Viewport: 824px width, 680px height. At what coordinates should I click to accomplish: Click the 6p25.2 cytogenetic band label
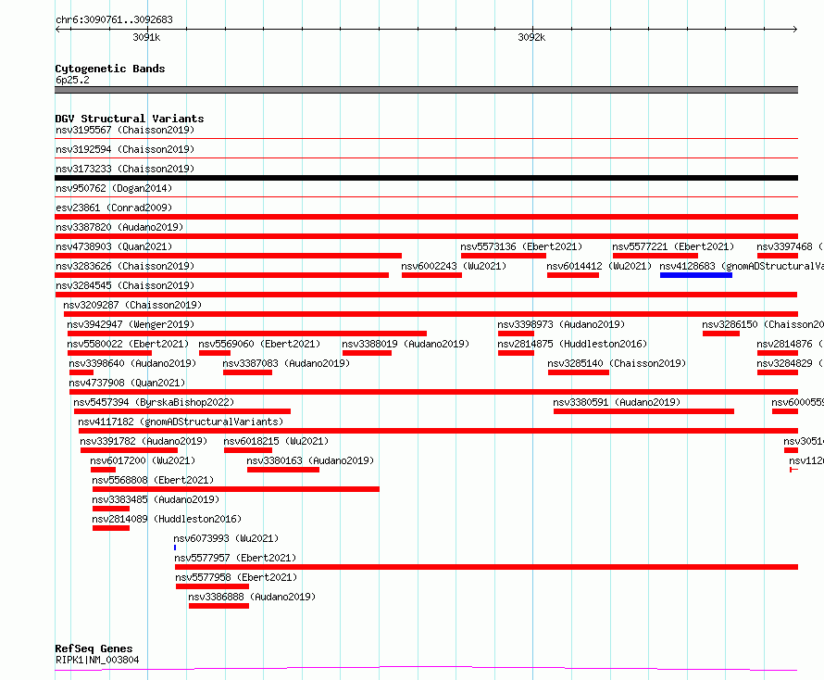click(x=72, y=80)
